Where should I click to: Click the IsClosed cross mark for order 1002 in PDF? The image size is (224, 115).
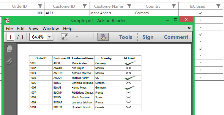129,68
